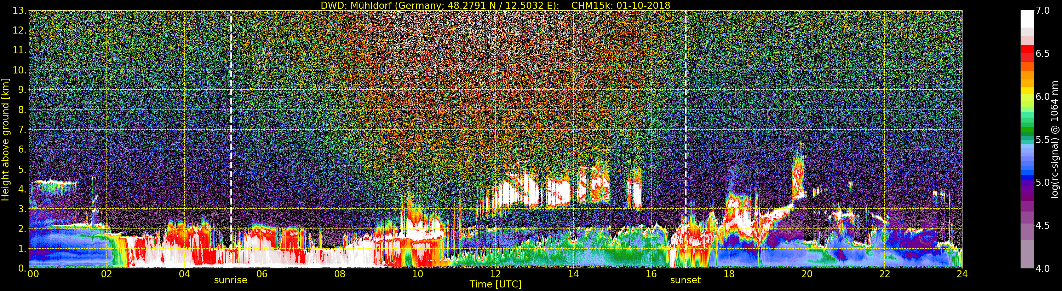
Task: Click the 13. tick on the height axis
Action: [20, 11]
